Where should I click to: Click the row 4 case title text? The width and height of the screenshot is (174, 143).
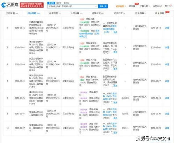click(x=36, y=28)
